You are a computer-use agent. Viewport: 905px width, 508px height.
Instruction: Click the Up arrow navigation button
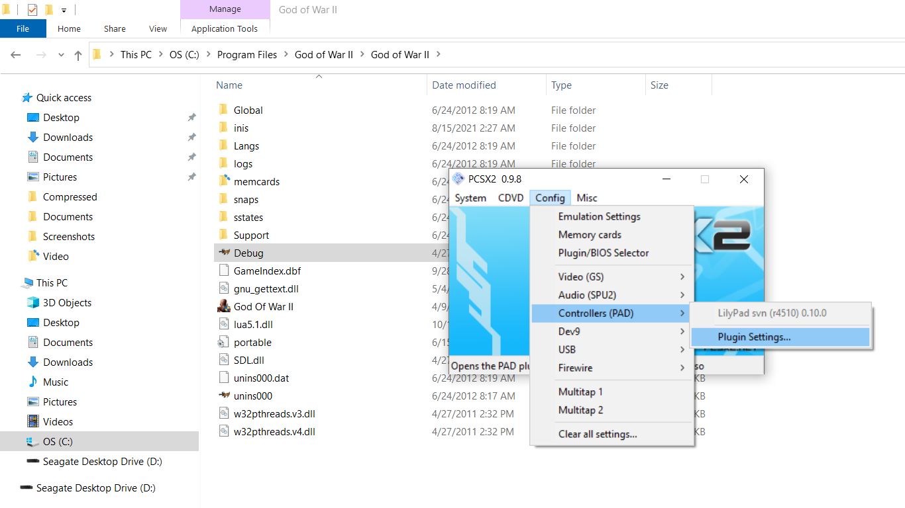[78, 56]
